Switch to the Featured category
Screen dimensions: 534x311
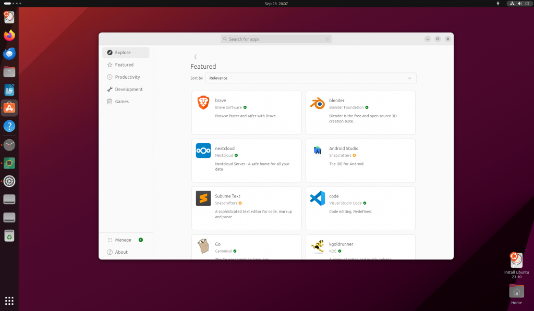pos(125,65)
